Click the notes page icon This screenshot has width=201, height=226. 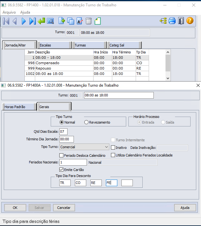pyautogui.click(x=98, y=21)
